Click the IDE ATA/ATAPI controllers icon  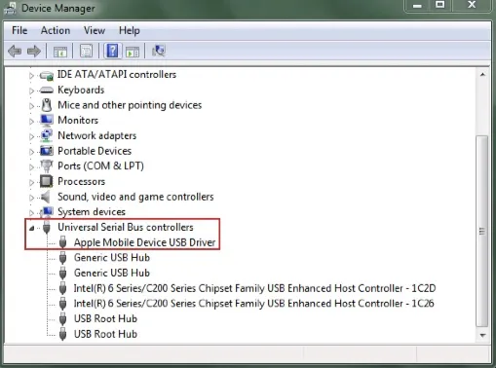coord(47,75)
